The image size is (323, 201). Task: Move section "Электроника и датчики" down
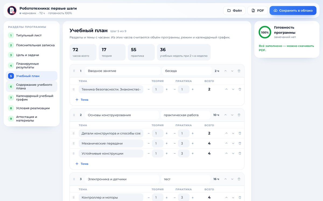click(232, 179)
